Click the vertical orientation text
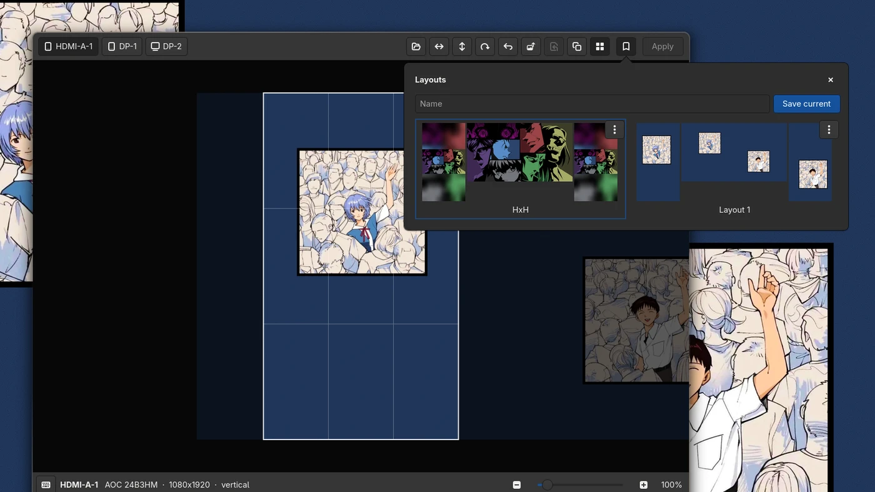This screenshot has height=492, width=875. [235, 485]
